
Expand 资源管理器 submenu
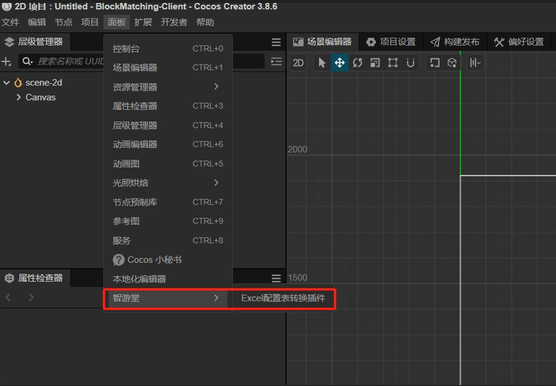[x=168, y=87]
